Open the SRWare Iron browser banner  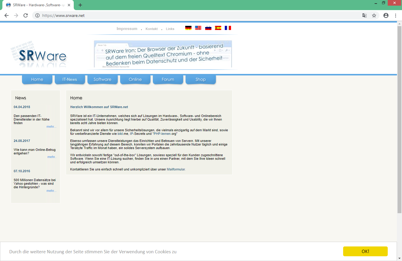point(163,54)
